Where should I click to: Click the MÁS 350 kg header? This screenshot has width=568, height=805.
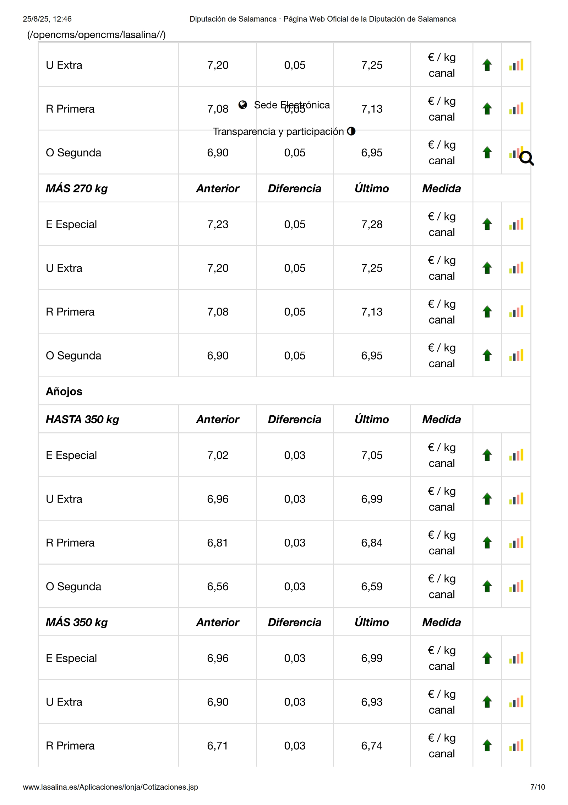[x=77, y=622]
